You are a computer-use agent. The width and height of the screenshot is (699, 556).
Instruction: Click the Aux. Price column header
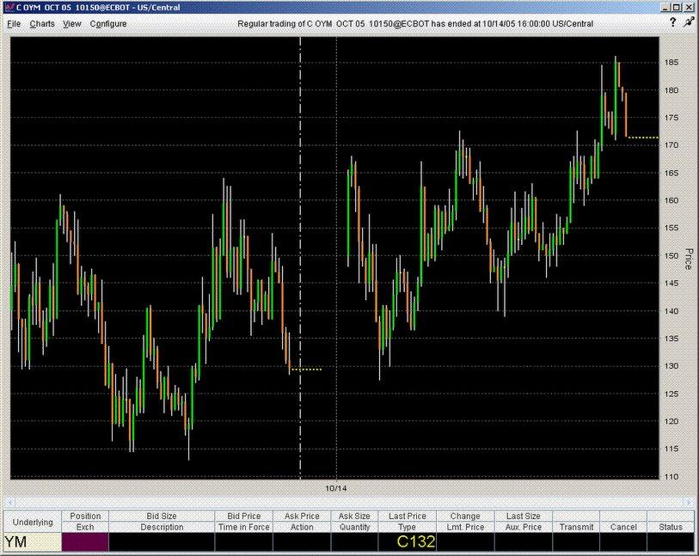[524, 527]
